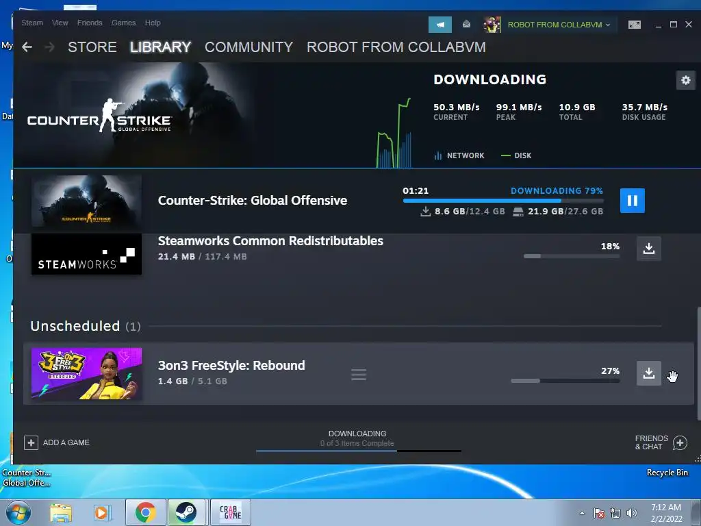
Task: Click the 50.3 MB/s CURRENT stat
Action: click(x=456, y=112)
